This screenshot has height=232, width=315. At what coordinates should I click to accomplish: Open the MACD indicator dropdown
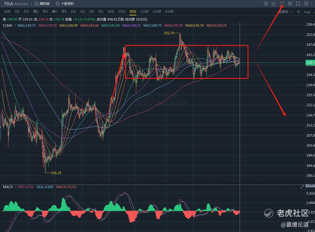tap(10, 187)
